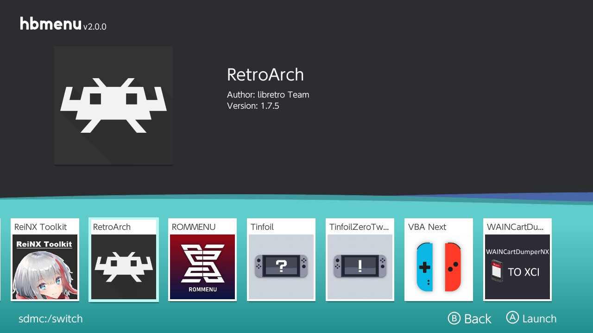The width and height of the screenshot is (593, 333).
Task: Open the RetroArch tile in app row
Action: click(x=124, y=259)
